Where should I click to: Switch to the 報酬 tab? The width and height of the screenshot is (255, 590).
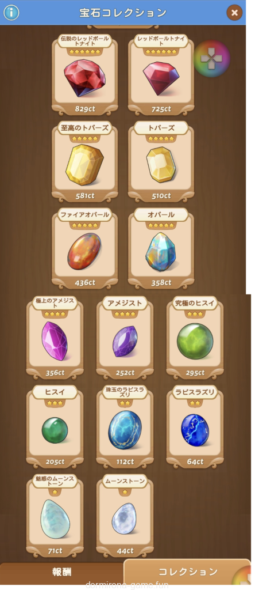pos(62,572)
